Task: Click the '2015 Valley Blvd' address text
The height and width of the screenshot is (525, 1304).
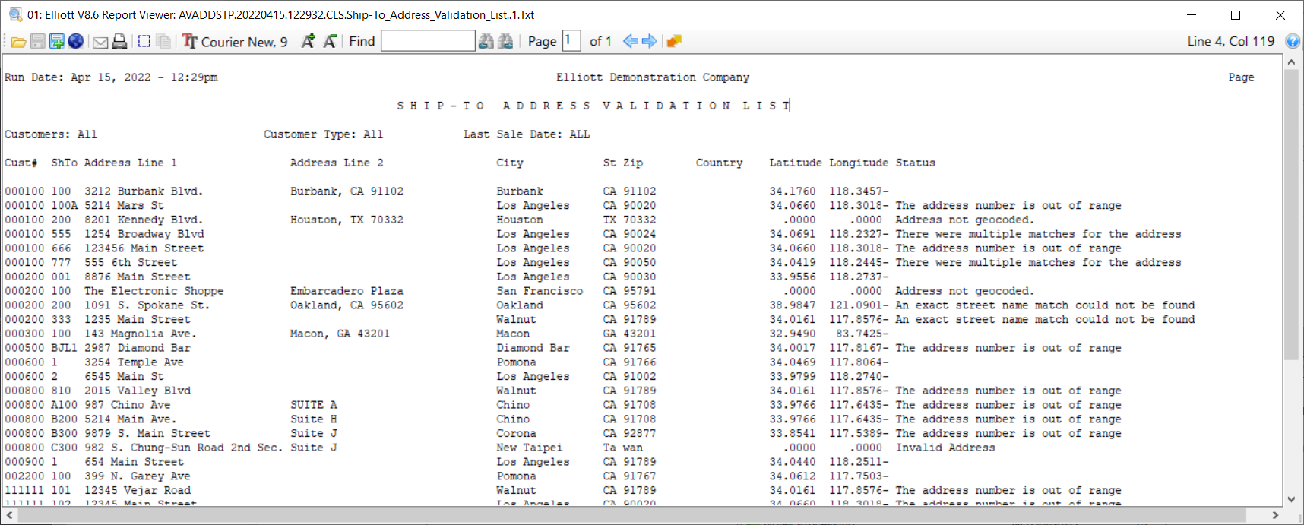Action: (x=138, y=391)
